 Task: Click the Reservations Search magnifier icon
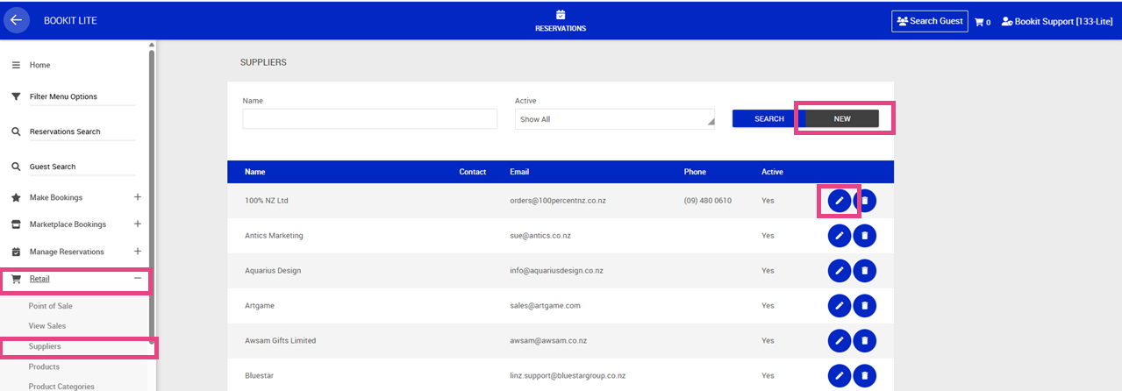pos(16,132)
